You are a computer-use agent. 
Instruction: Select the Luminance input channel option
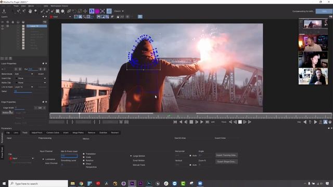[x=43, y=159]
